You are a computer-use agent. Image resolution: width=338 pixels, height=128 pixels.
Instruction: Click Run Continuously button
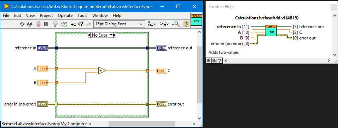coord(29,24)
